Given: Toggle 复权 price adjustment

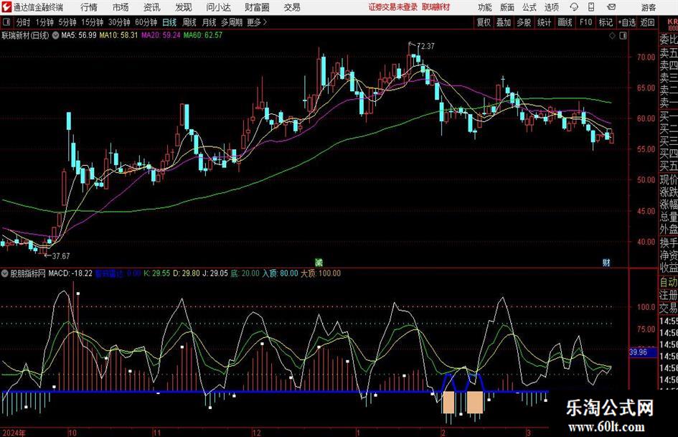Looking at the screenshot, I should [x=484, y=22].
